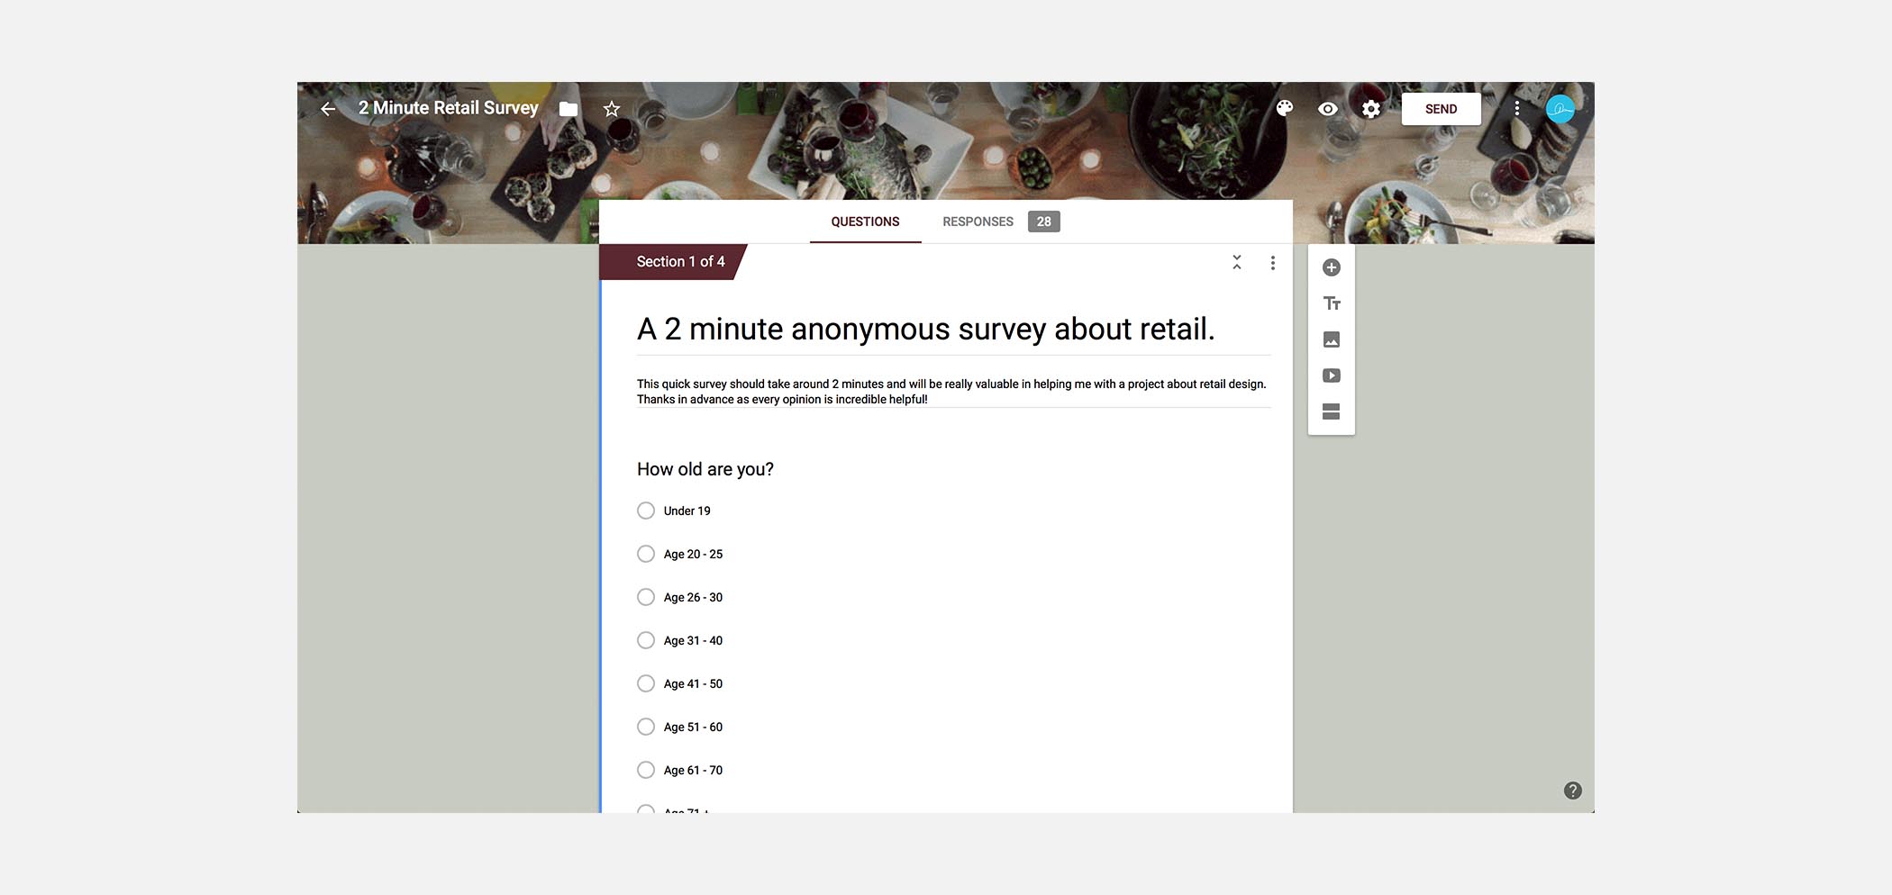
Task: Click the 28 responses count badge
Action: click(1043, 221)
